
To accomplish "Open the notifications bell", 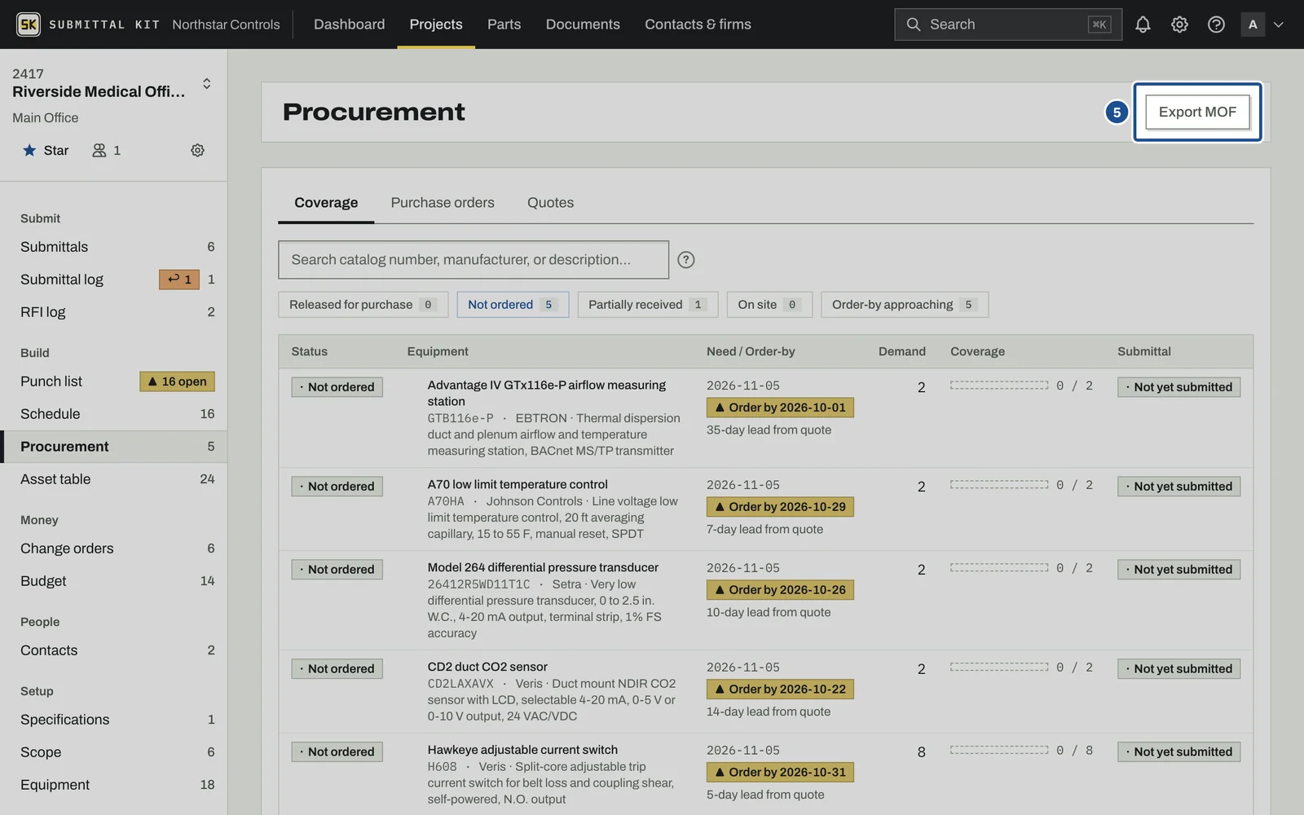I will [1143, 24].
